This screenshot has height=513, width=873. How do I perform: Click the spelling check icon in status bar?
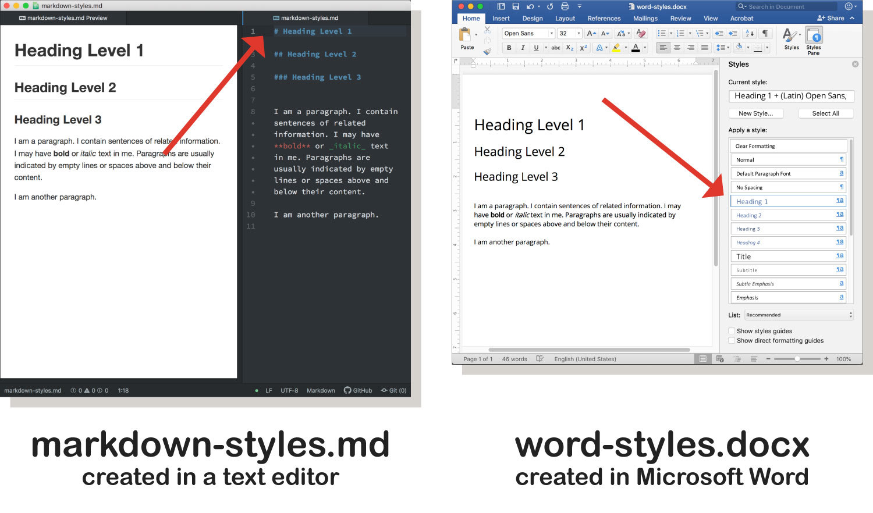540,359
